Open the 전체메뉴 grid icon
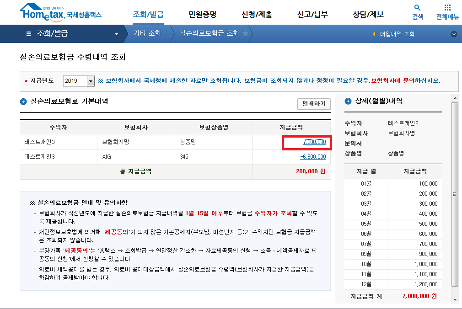The width and height of the screenshot is (462, 309). (x=447, y=8)
